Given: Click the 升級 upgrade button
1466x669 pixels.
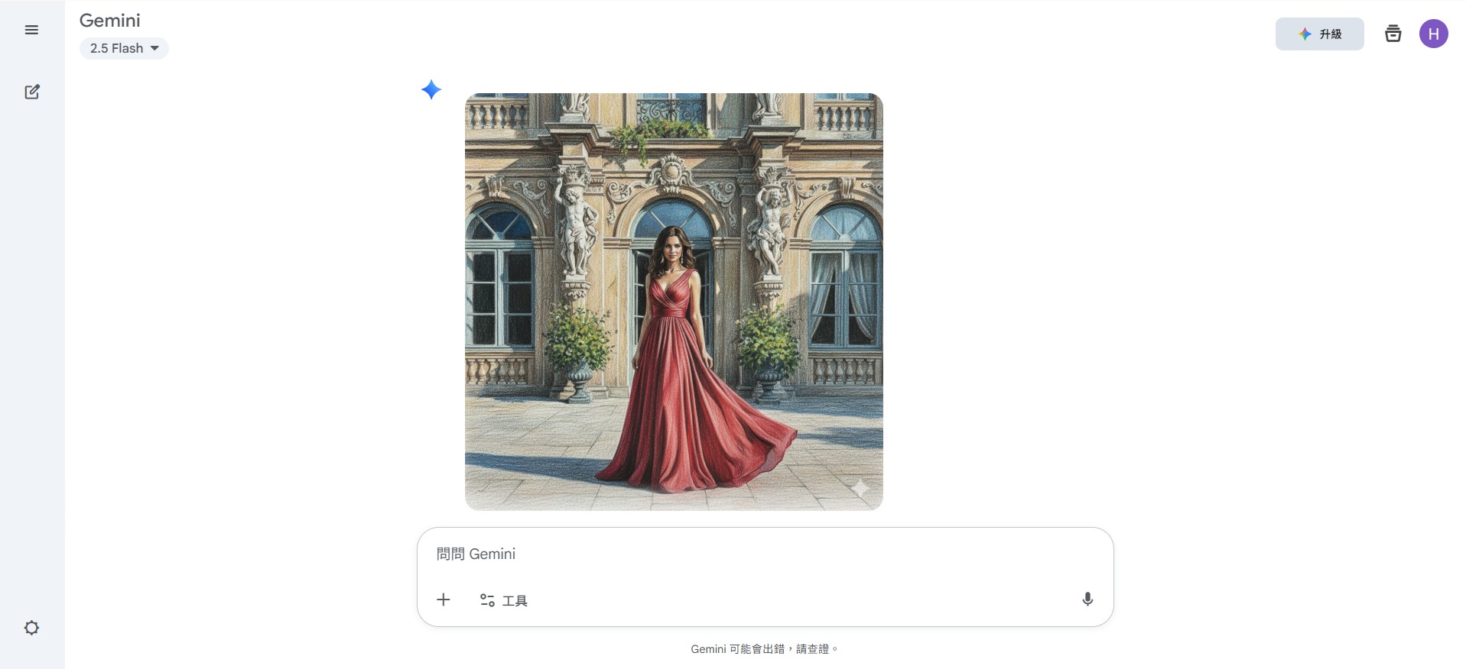Looking at the screenshot, I should (x=1319, y=34).
